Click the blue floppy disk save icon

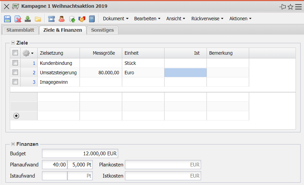tap(7, 19)
